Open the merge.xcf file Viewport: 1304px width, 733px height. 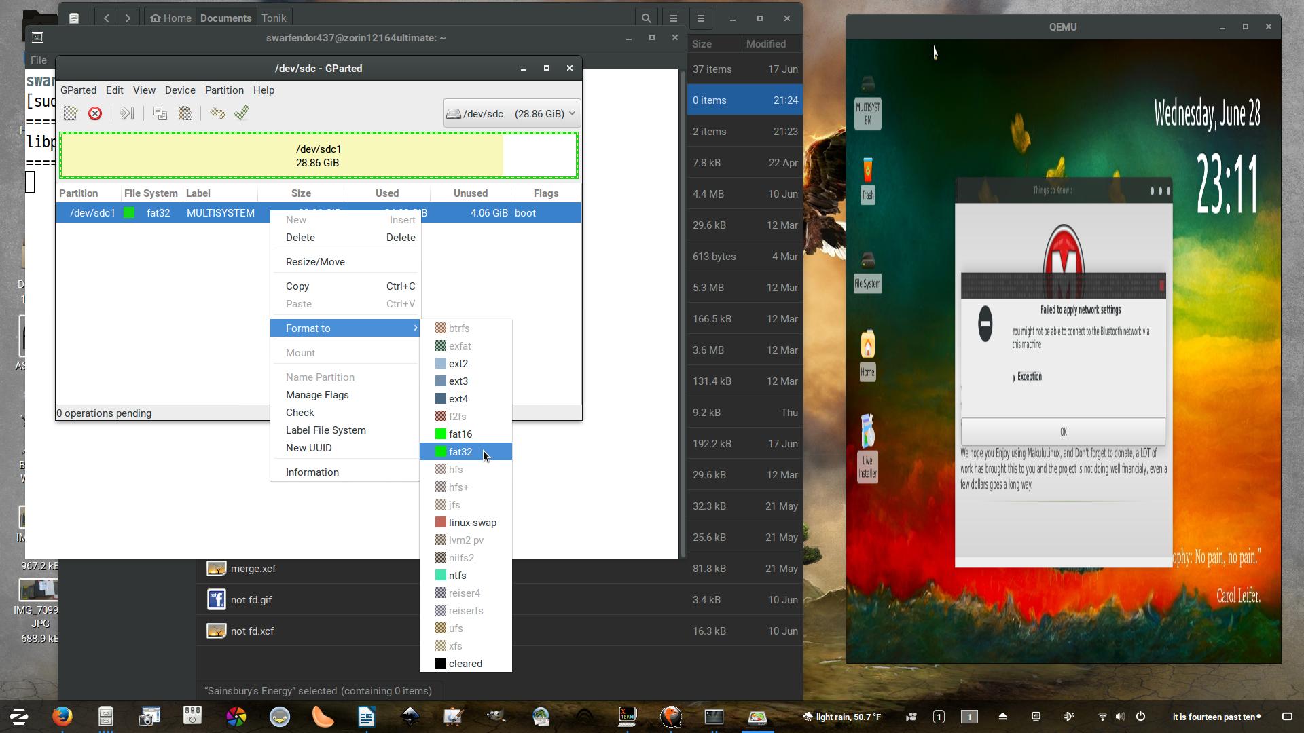253,569
